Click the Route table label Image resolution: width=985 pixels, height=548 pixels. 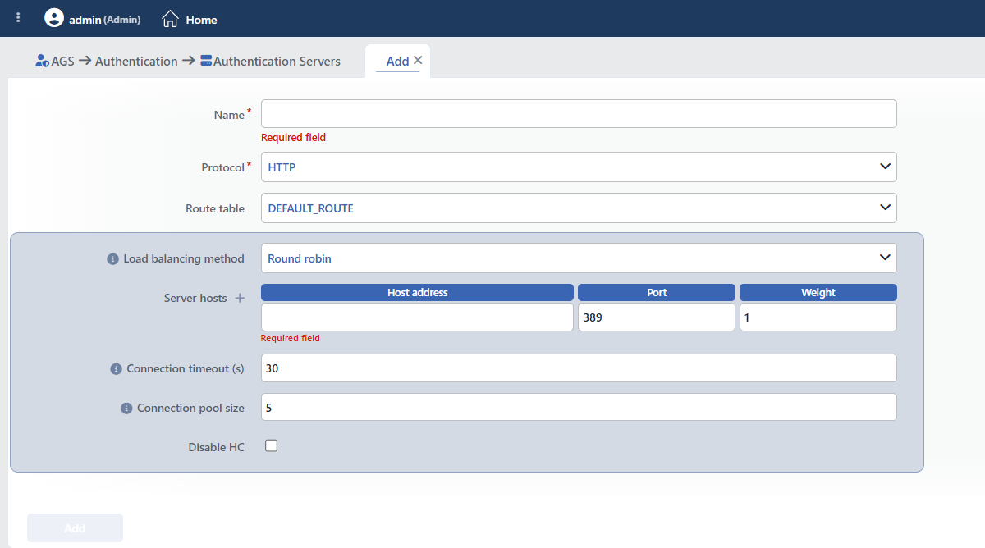tap(215, 209)
